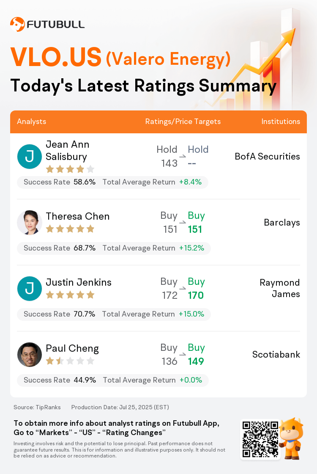Open the Raymond James institution name
This screenshot has height=474, width=317.
[x=280, y=288]
